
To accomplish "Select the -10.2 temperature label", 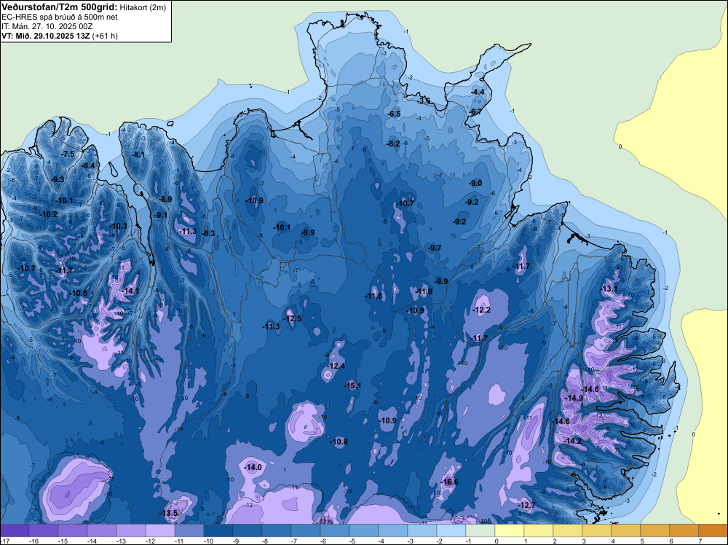I will [48, 215].
